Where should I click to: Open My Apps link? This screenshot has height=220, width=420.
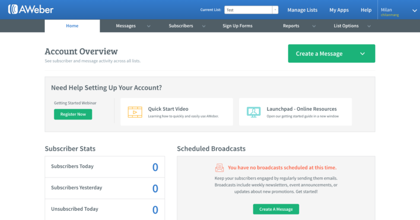(x=339, y=10)
